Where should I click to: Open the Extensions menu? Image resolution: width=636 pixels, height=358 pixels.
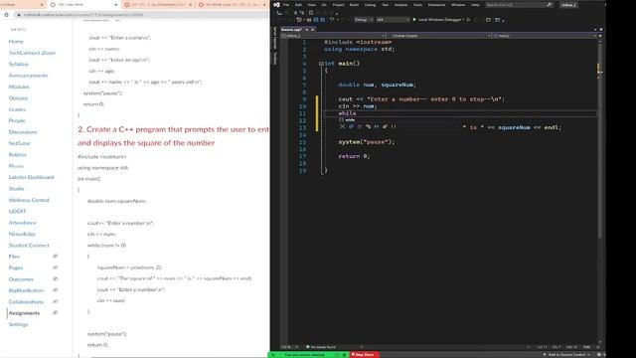pyautogui.click(x=436, y=5)
